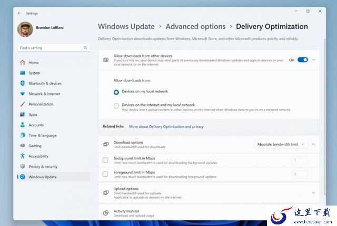337x226 pixels.
Task: Click Brandon LeBlanc's profile picture
Action: (x=25, y=29)
